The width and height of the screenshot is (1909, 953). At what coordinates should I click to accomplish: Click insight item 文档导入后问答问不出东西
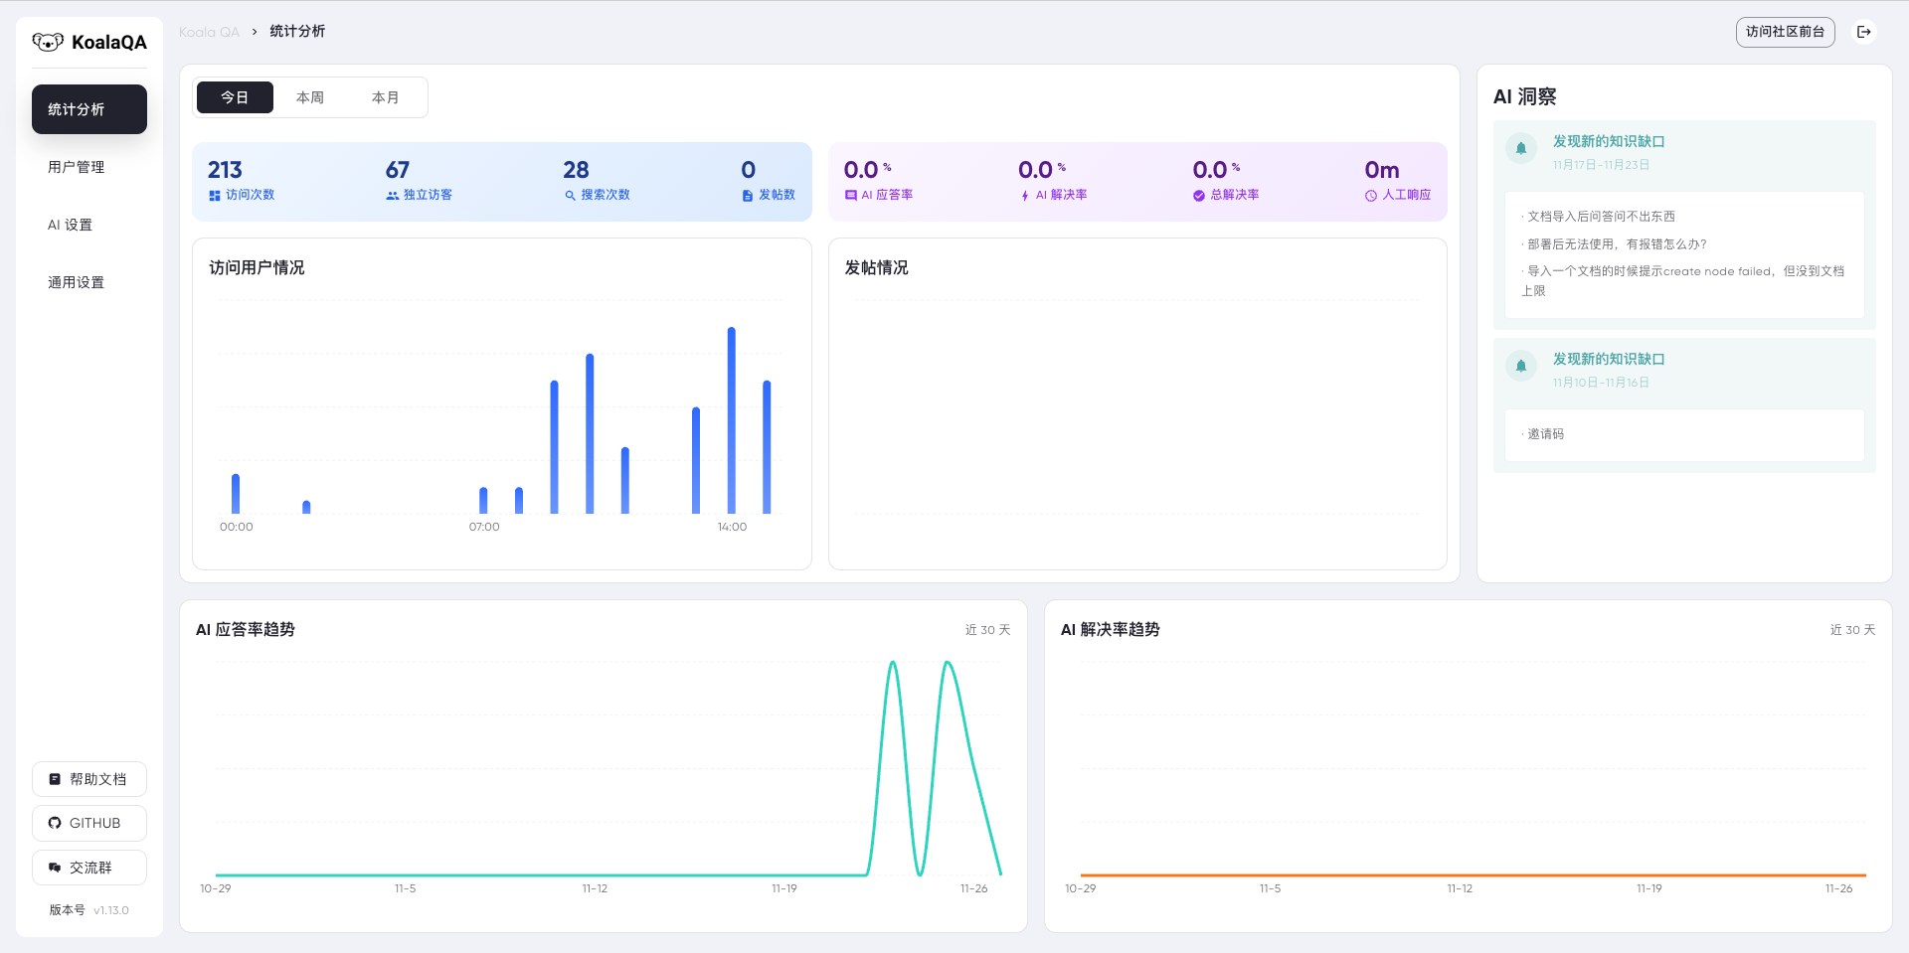coord(1601,217)
